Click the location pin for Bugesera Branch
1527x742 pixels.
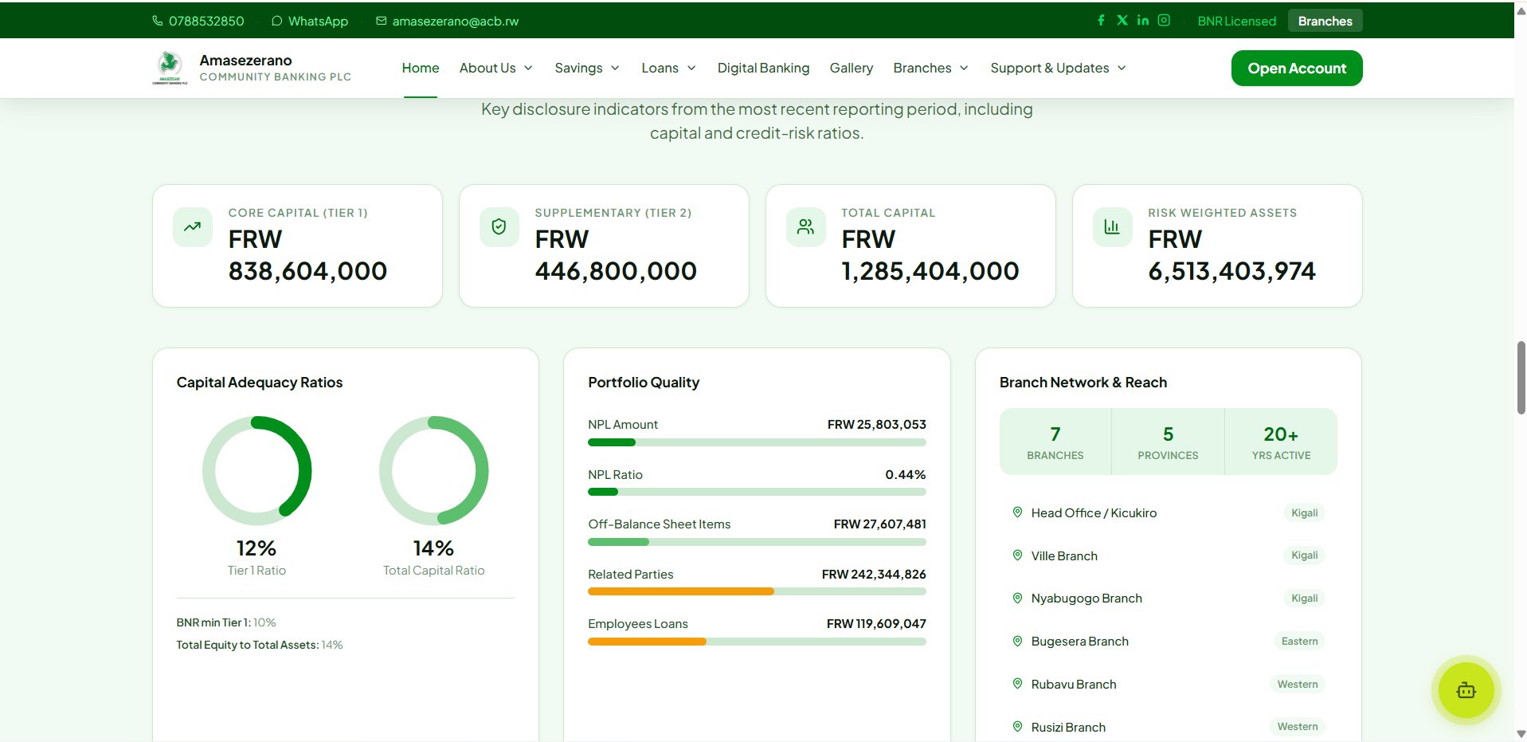tap(1017, 641)
